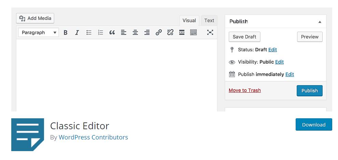Click the status pin icon

click(232, 50)
